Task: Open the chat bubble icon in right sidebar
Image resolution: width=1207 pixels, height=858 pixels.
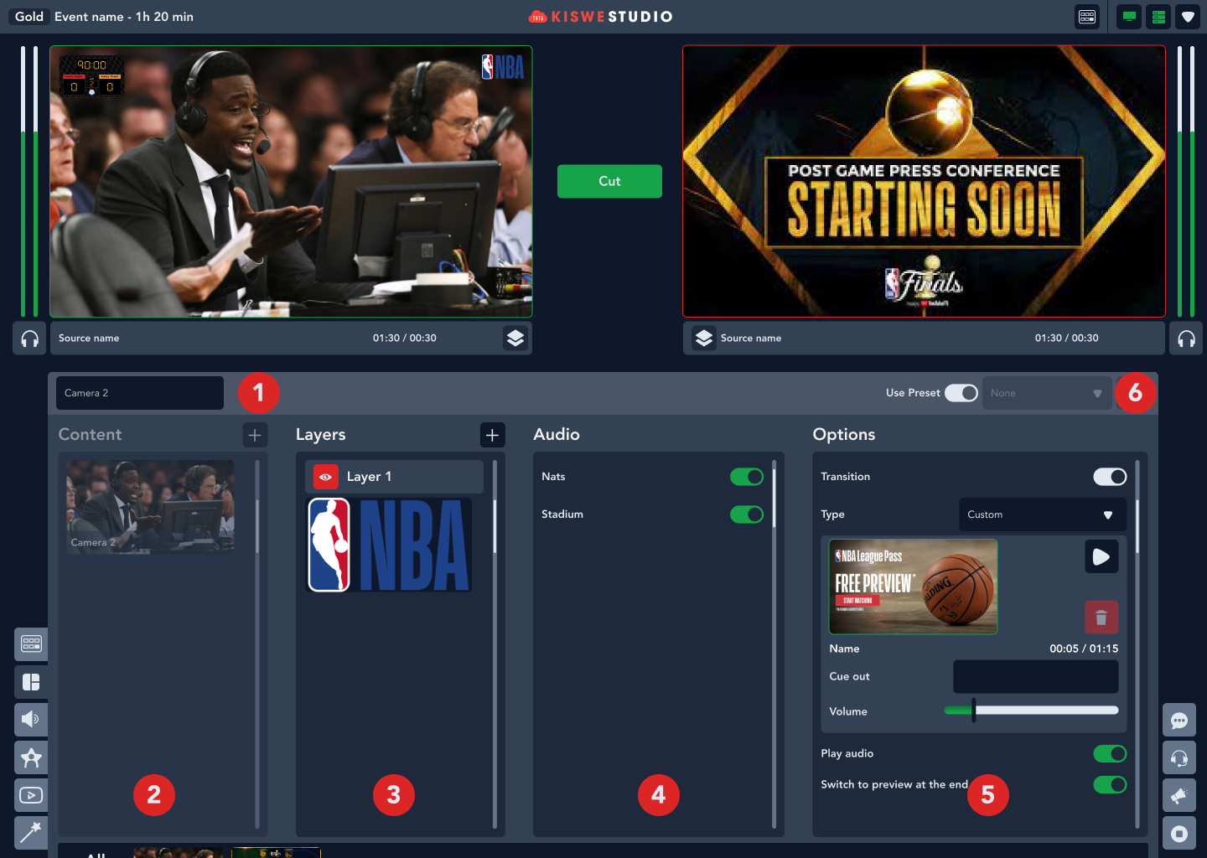Action: click(1179, 720)
